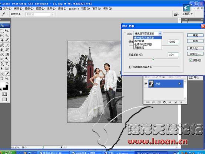The image size is (205, 154).
Task: Select the Magic Wand tool
Action: [7, 35]
